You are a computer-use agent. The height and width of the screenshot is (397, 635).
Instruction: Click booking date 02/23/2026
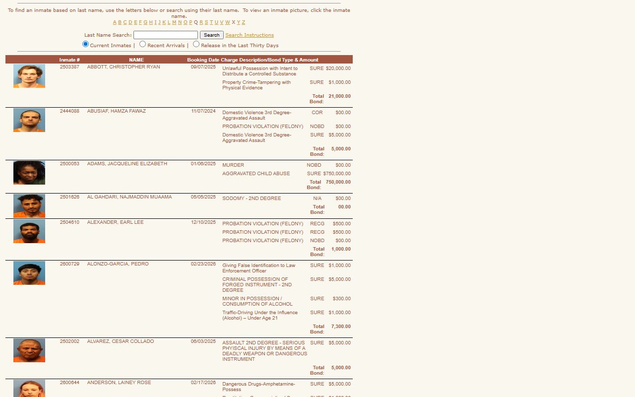(x=203, y=264)
